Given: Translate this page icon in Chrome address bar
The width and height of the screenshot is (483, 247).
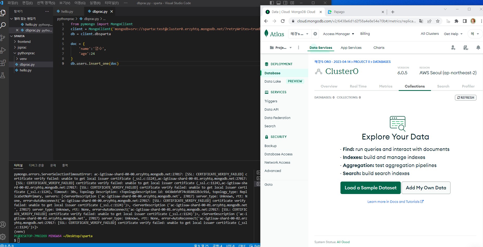Looking at the screenshot, I should pyautogui.click(x=421, y=21).
